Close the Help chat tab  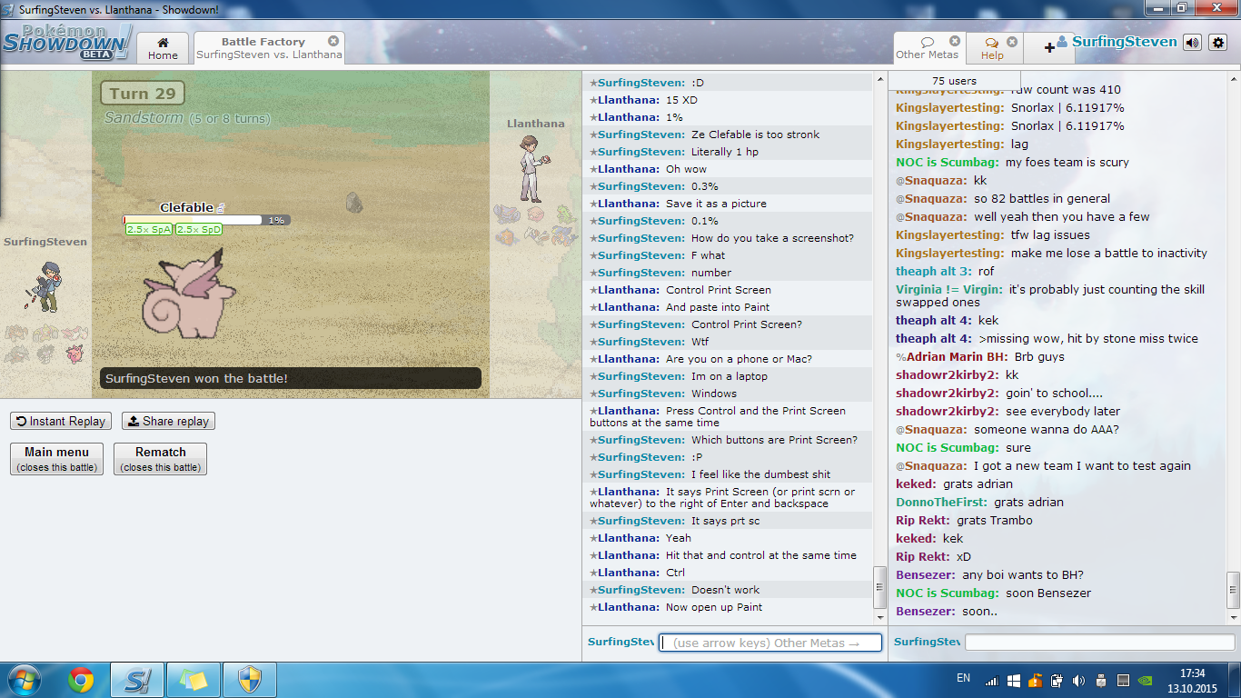pos(1012,41)
